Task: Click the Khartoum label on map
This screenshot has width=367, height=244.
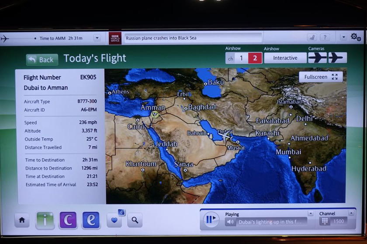Action: pyautogui.click(x=141, y=164)
